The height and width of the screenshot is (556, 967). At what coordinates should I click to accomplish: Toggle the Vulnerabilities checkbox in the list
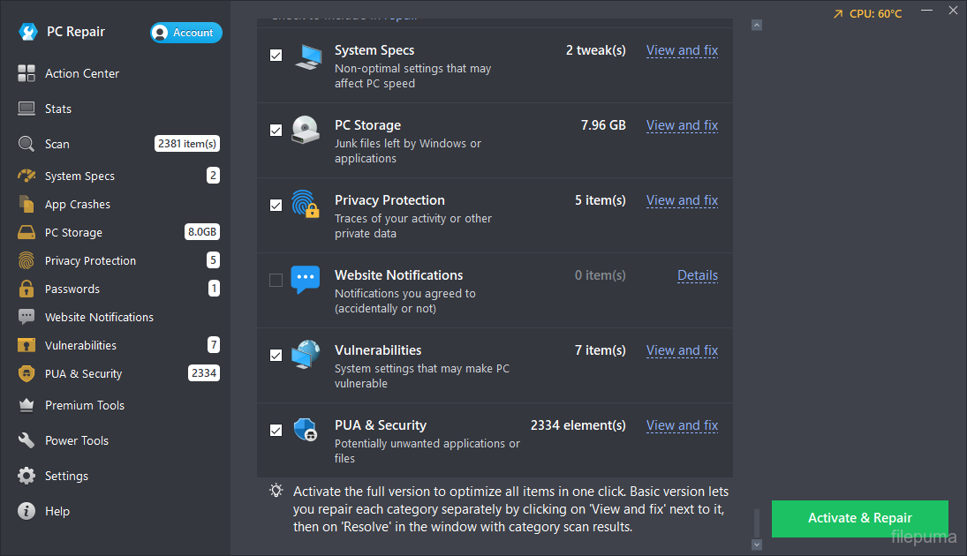point(276,355)
